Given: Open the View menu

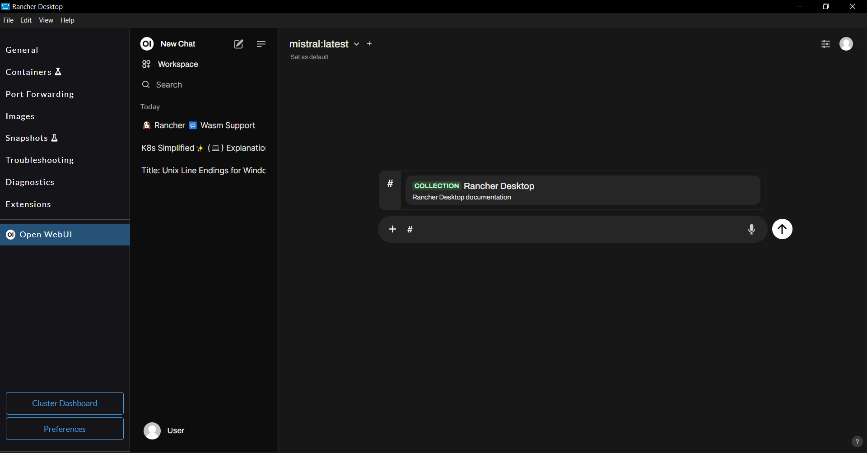Looking at the screenshot, I should (x=46, y=20).
